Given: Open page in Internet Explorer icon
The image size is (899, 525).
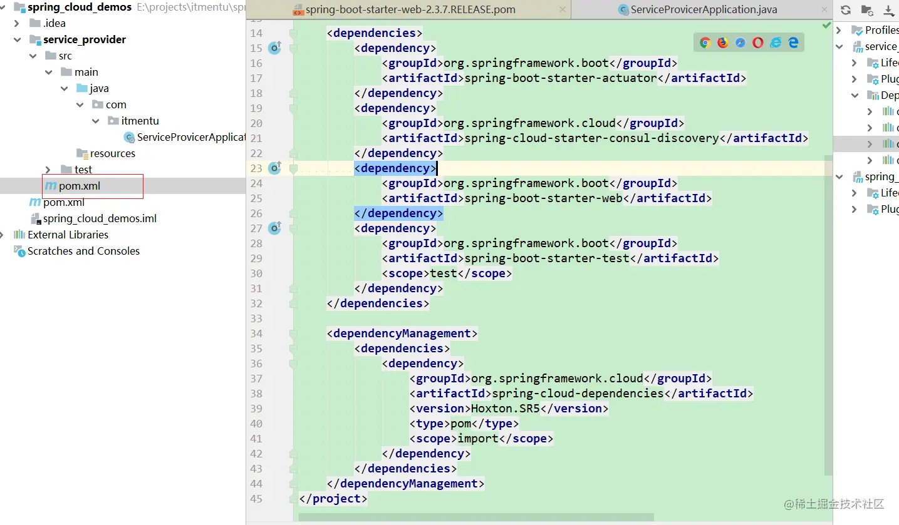Looking at the screenshot, I should 776,43.
